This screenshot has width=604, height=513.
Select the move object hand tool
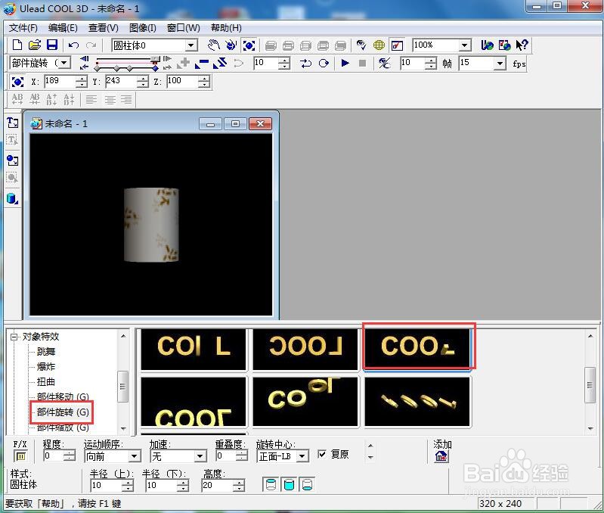[x=213, y=45]
